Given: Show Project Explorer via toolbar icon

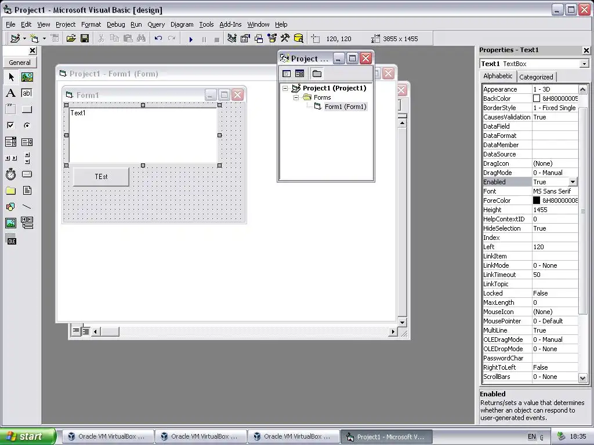Looking at the screenshot, I should point(232,38).
